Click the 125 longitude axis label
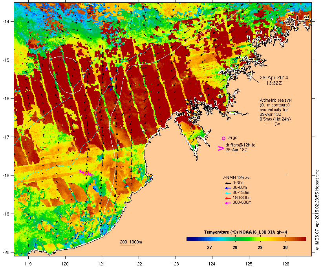322x267 pixels. click(x=249, y=264)
